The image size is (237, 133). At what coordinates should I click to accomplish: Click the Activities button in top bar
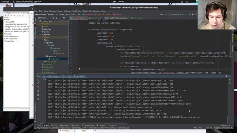tap(5, 1)
